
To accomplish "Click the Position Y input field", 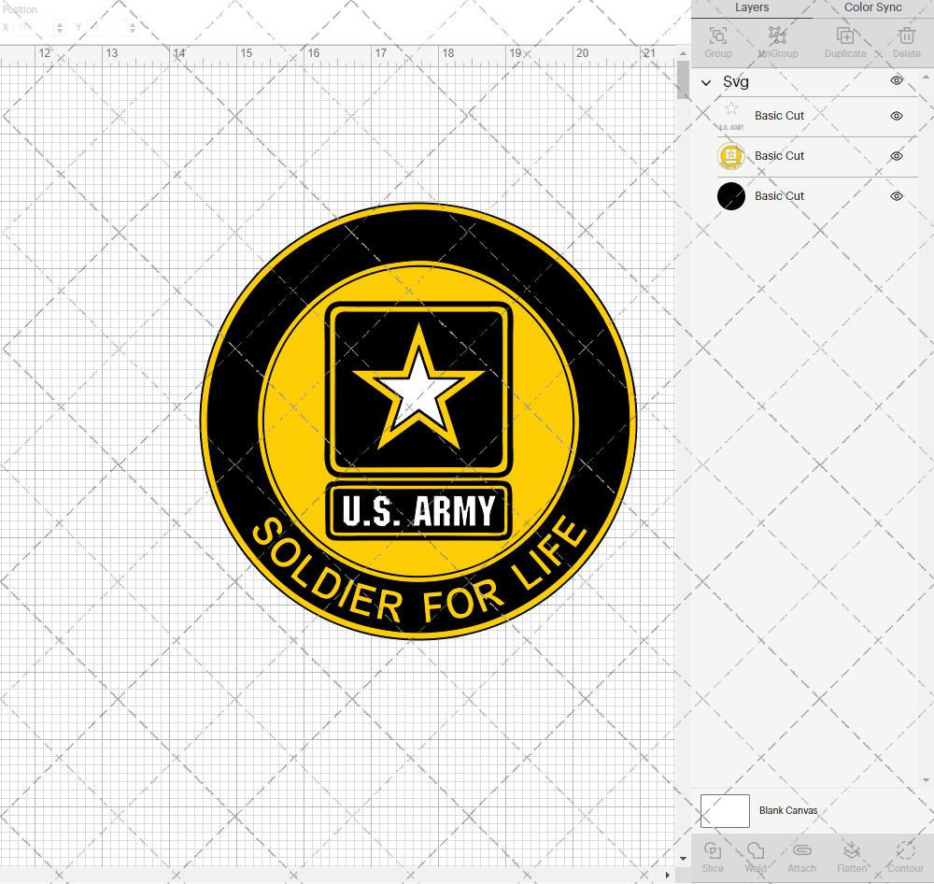I will [107, 27].
